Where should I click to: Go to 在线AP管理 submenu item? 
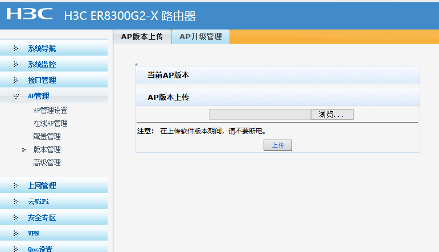tap(50, 123)
